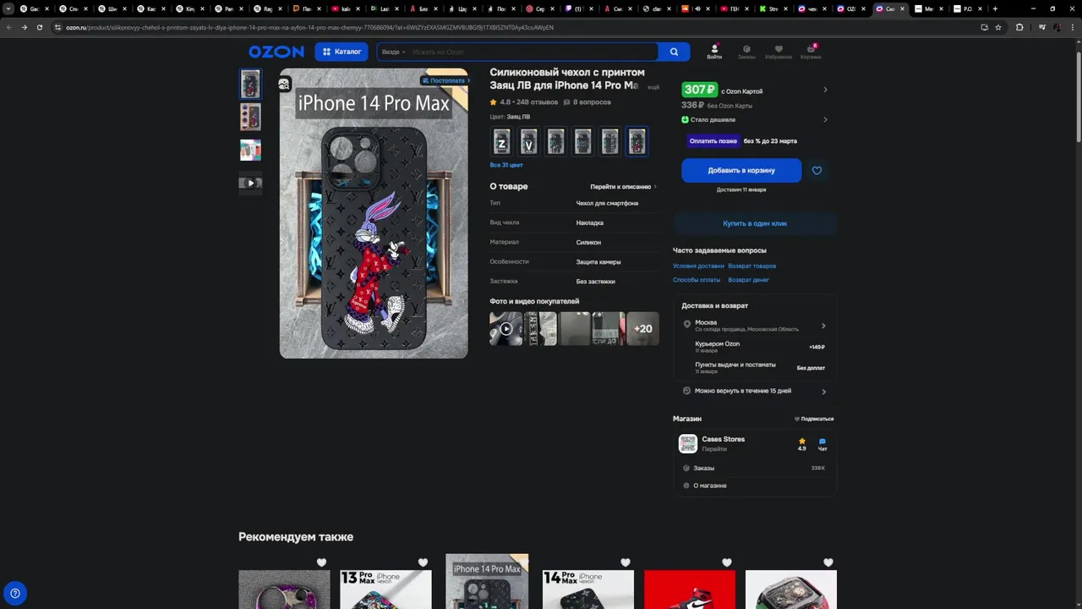Select the highlighted Заяц ЛВ color swatch
The width and height of the screenshot is (1082, 609).
[637, 141]
